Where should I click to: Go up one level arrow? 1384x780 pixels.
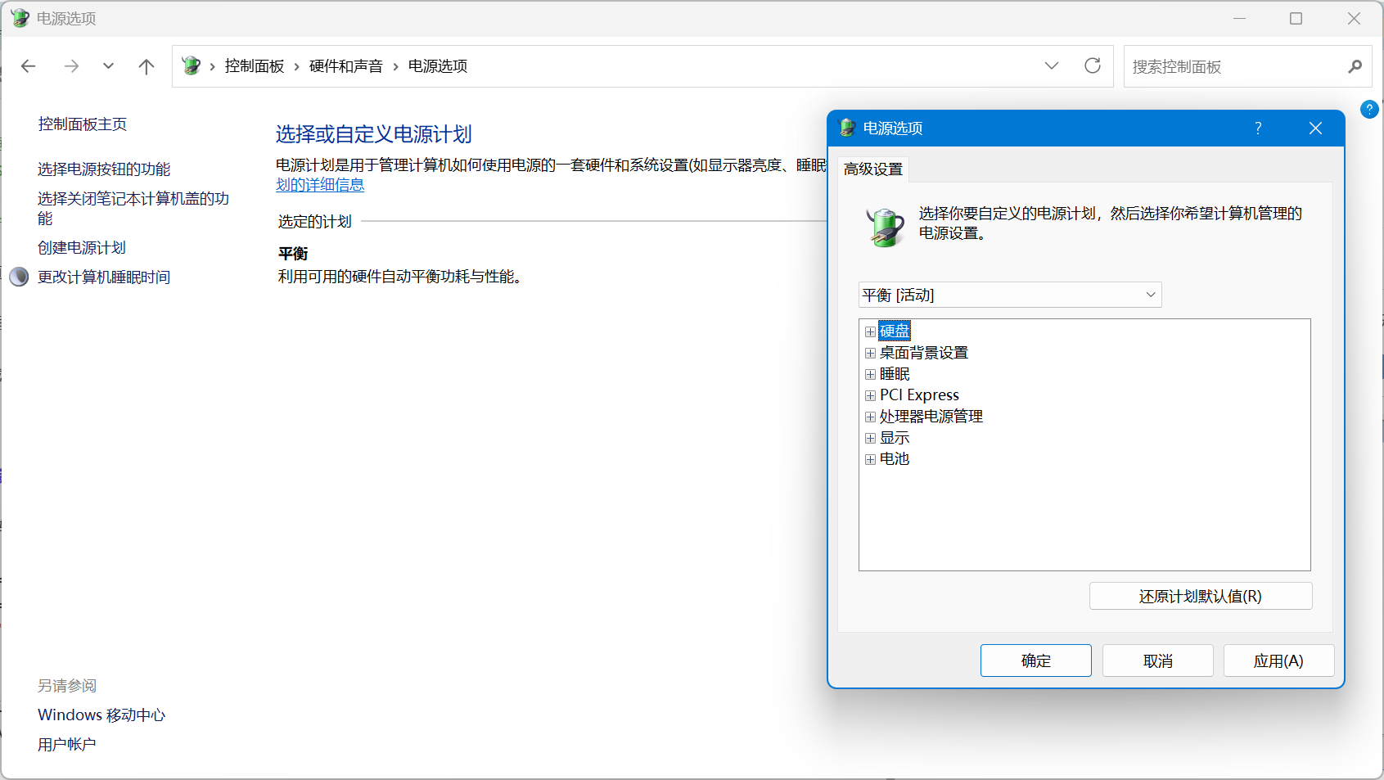click(x=147, y=66)
